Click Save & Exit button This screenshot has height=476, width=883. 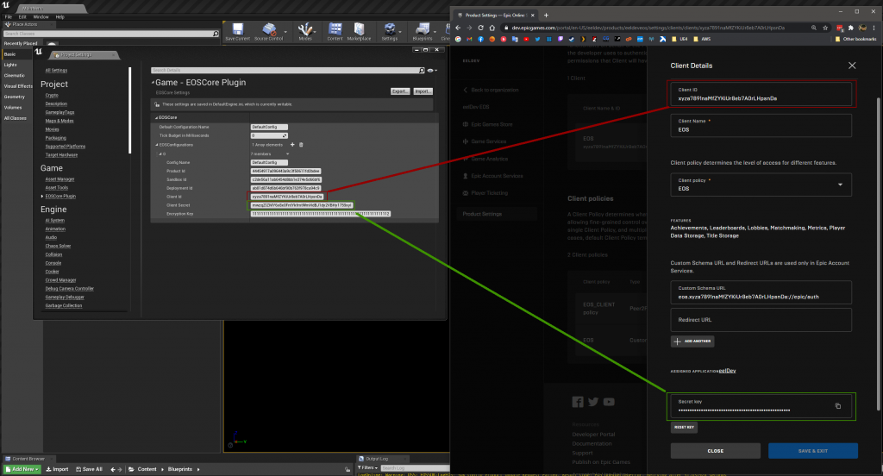(812, 451)
